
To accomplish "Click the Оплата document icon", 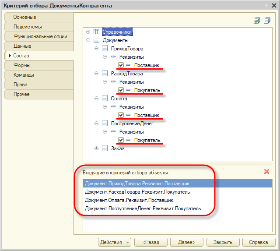I will (x=105, y=98).
